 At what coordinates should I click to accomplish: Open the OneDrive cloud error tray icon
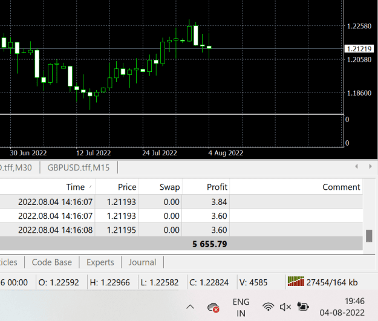[213, 307]
